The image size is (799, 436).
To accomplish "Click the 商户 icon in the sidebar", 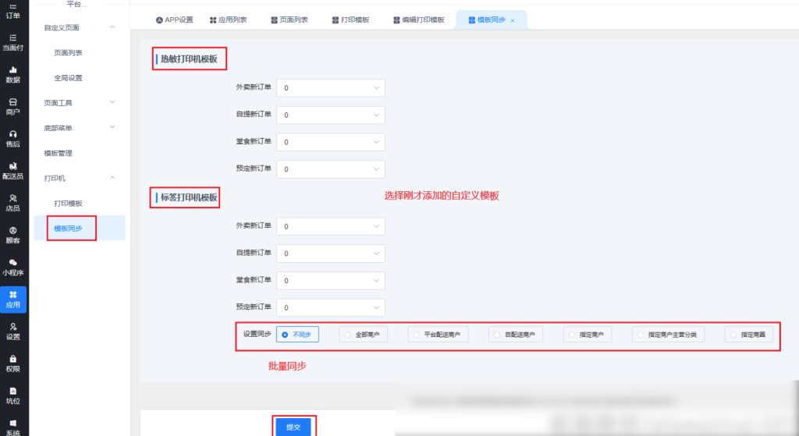I will (13, 106).
